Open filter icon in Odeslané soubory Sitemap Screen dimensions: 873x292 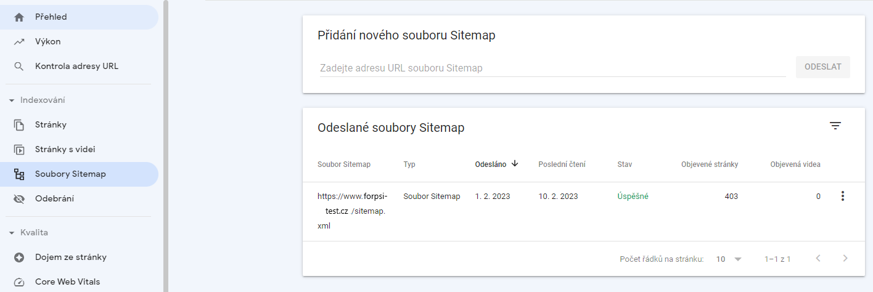(x=835, y=126)
